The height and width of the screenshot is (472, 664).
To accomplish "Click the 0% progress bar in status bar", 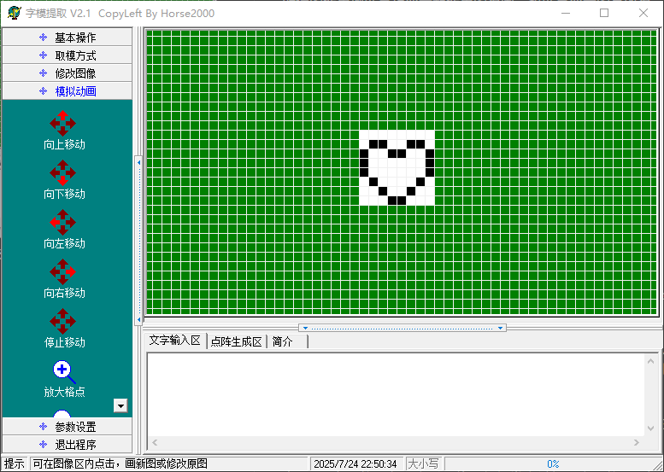I will 553,463.
